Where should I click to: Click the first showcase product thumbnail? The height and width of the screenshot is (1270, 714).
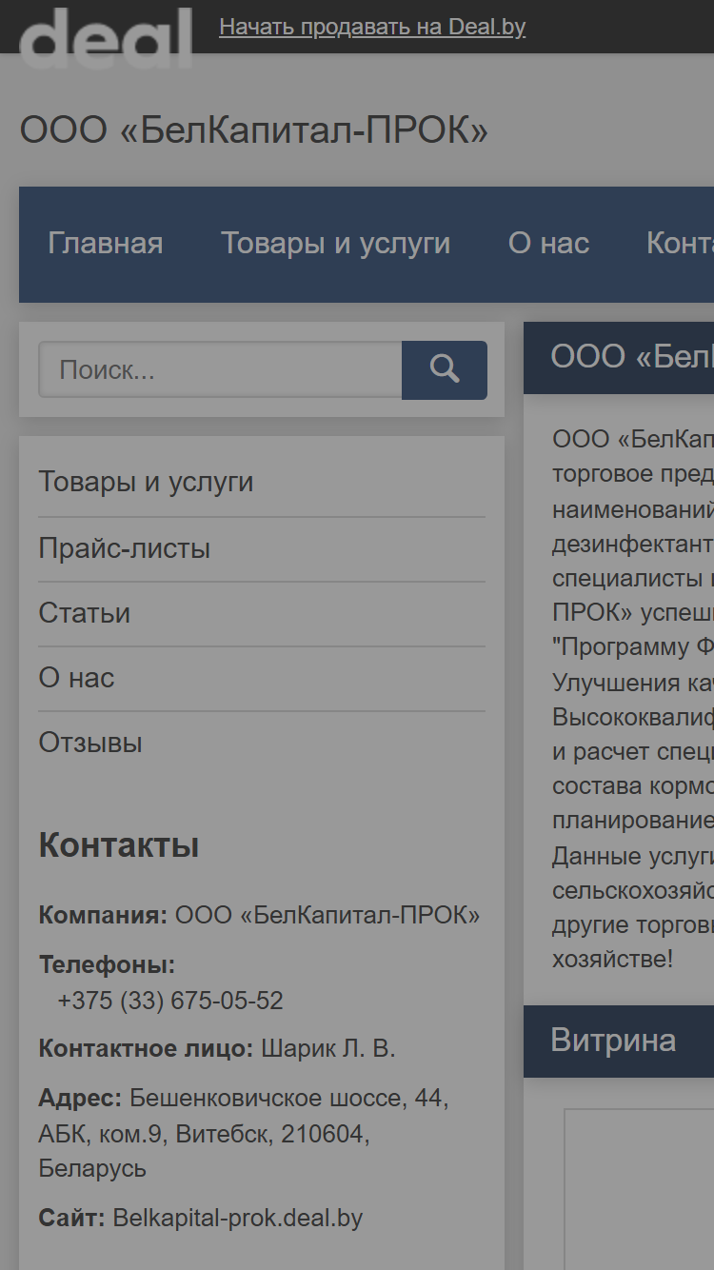(x=639, y=1188)
